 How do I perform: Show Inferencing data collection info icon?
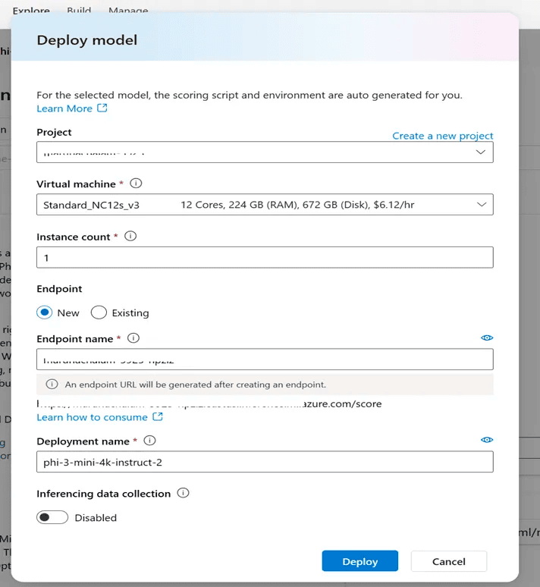pos(183,493)
